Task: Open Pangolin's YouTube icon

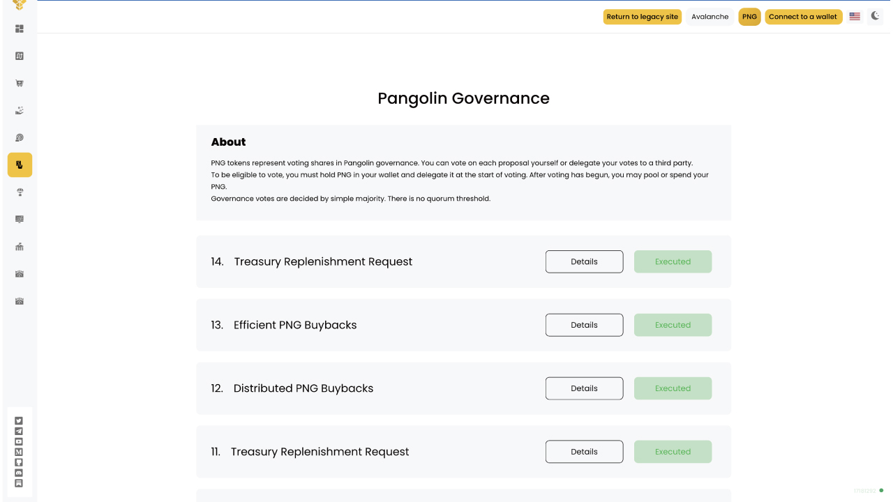Action: pos(19,441)
